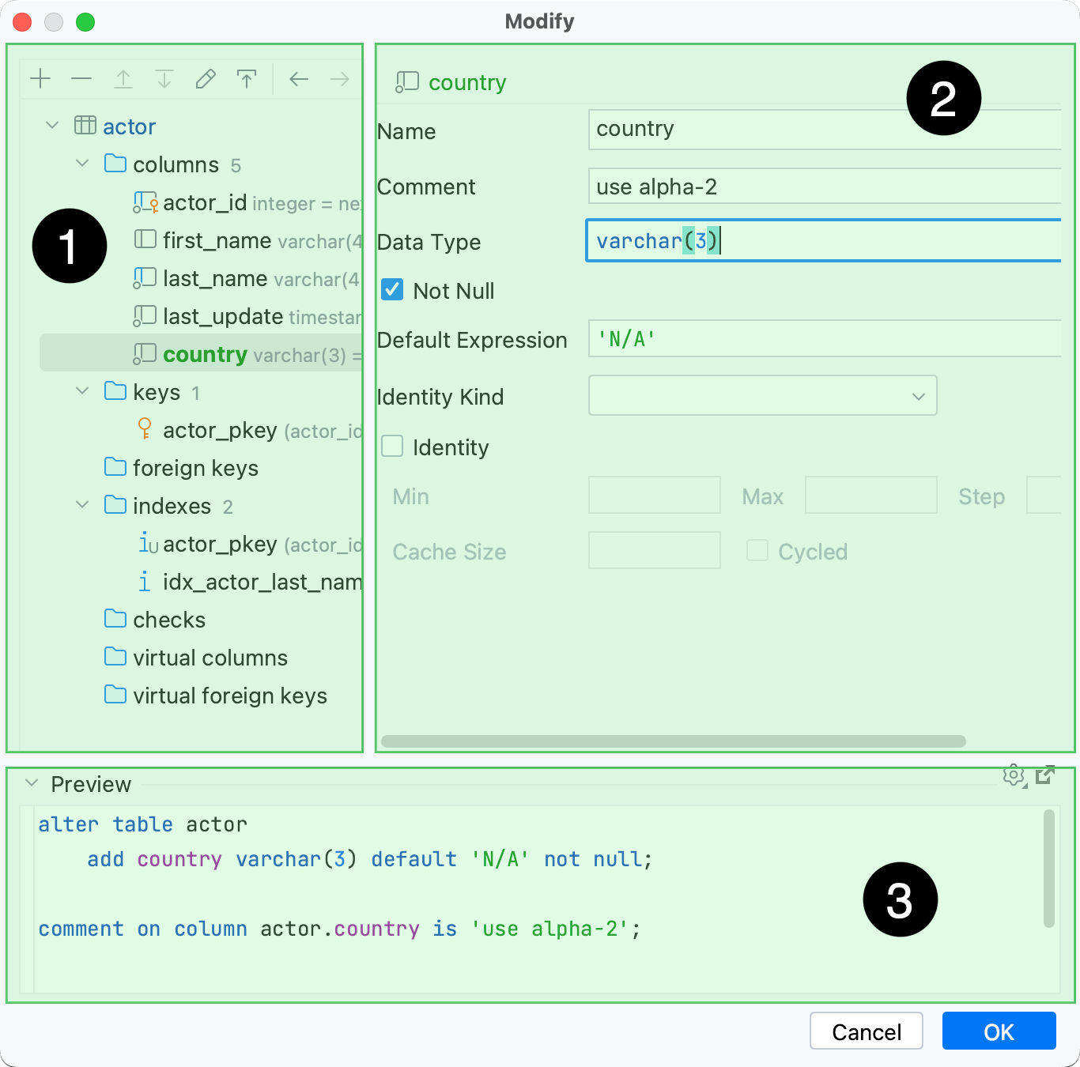Navigate back using the left arrow icon
The height and width of the screenshot is (1067, 1080).
pyautogui.click(x=298, y=78)
